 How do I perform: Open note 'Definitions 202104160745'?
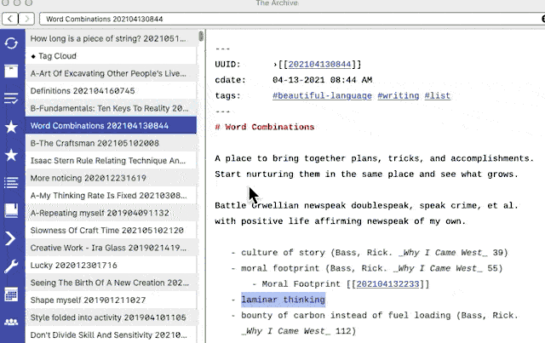point(111,91)
